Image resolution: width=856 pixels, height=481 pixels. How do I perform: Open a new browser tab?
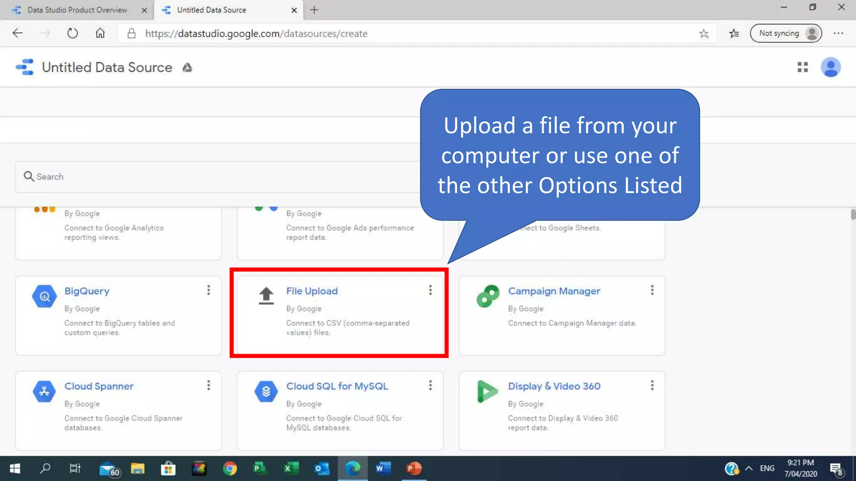coord(314,10)
